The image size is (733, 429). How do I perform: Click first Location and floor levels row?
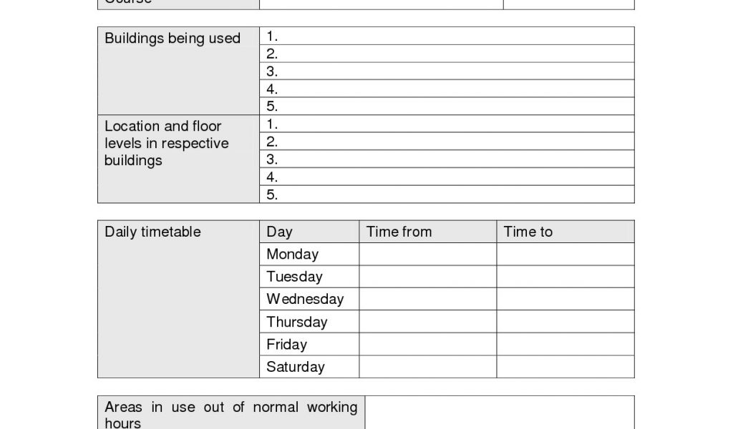click(x=447, y=124)
